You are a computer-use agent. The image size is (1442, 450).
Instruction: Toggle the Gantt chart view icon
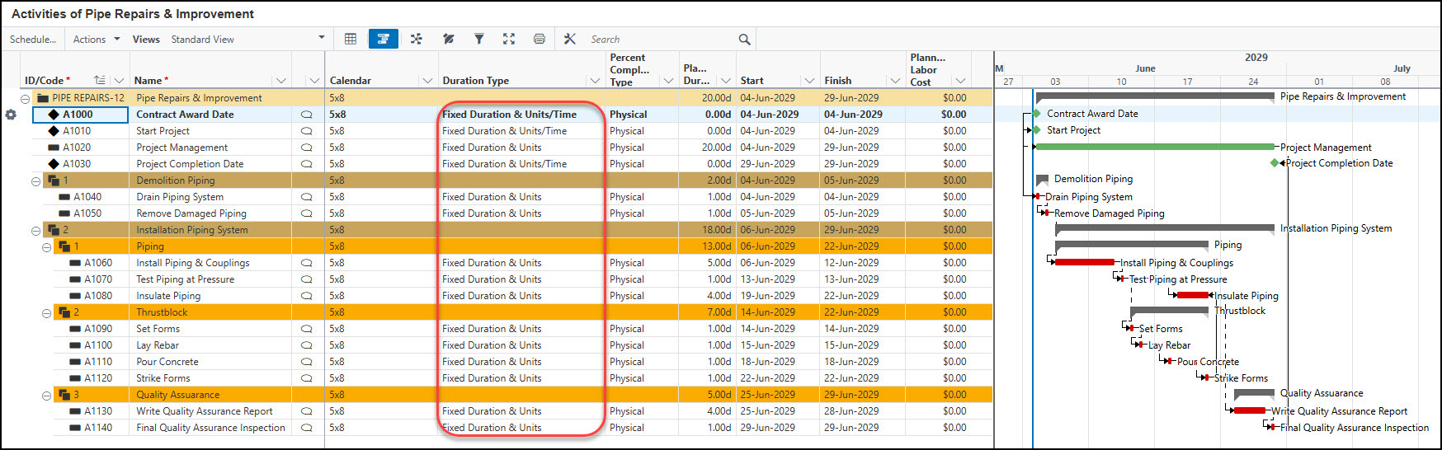[x=384, y=39]
